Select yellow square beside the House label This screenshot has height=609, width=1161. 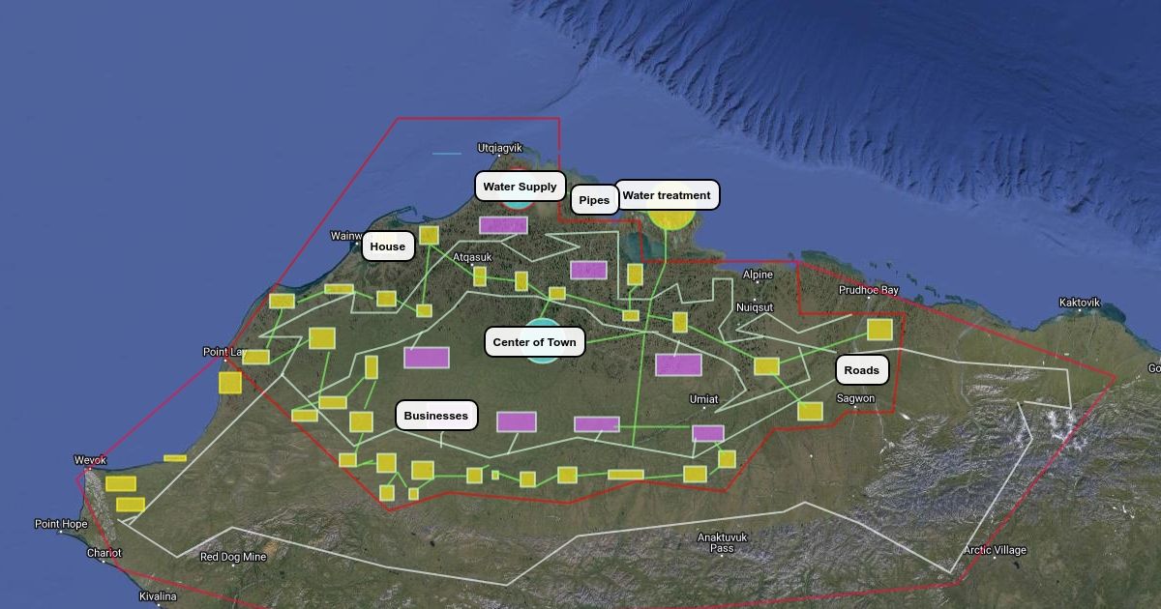(x=429, y=235)
